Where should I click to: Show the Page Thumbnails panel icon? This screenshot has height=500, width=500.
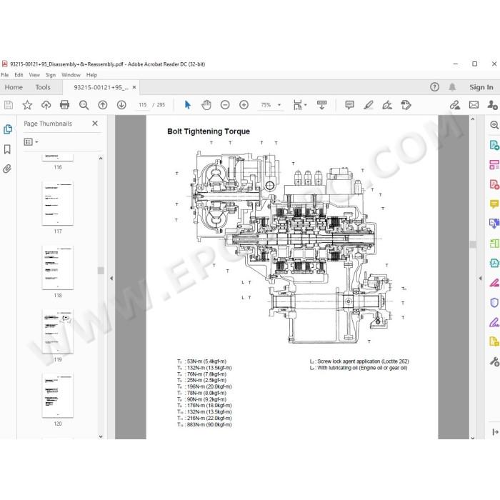pos(8,129)
